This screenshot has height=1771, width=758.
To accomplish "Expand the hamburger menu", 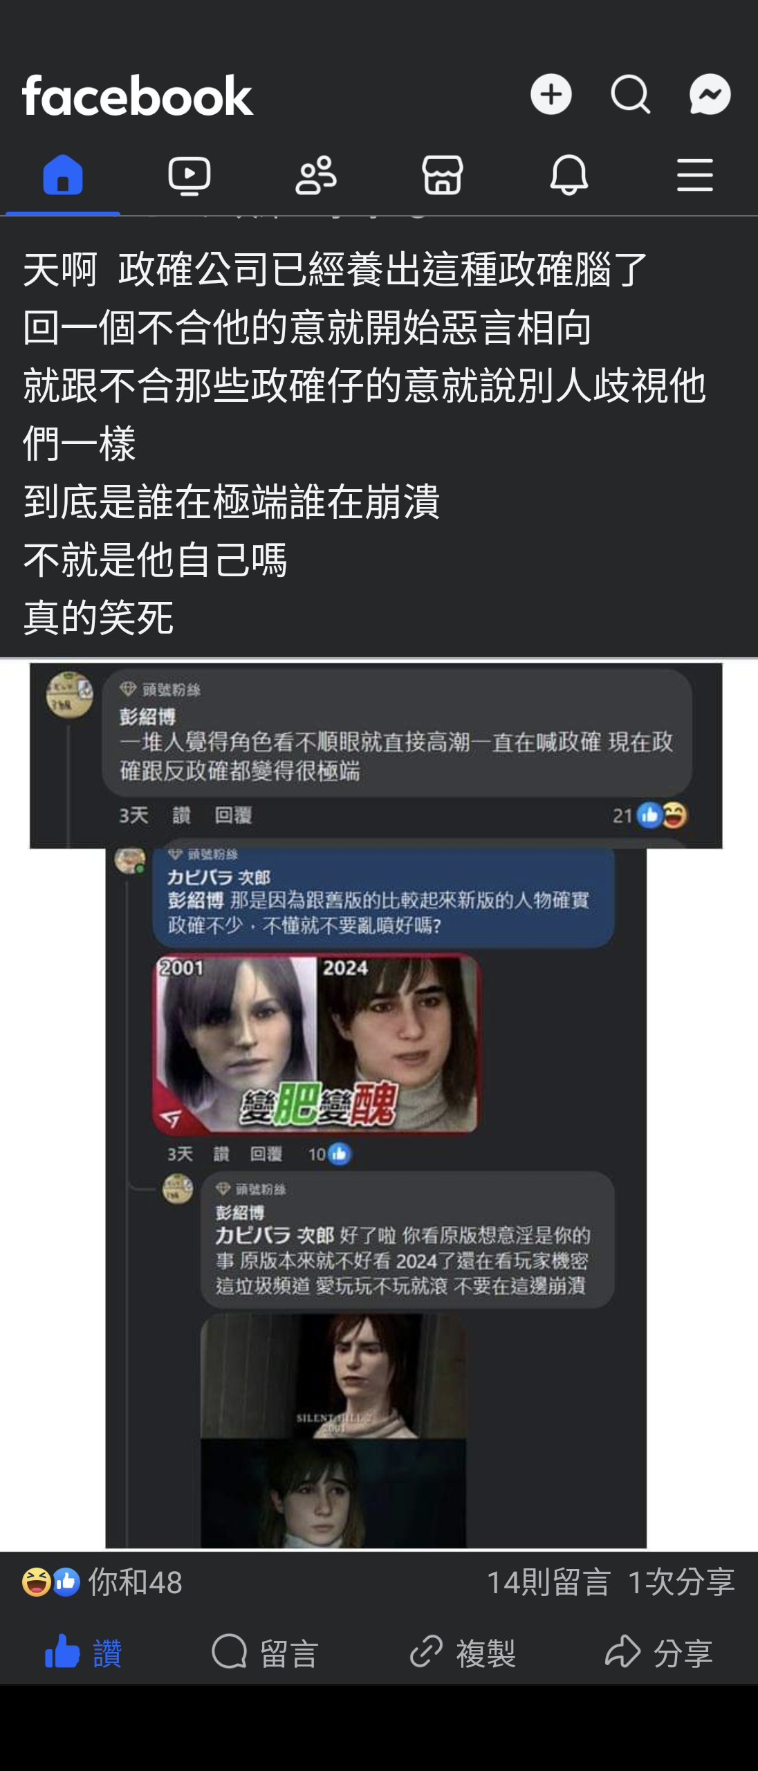I will pos(695,175).
